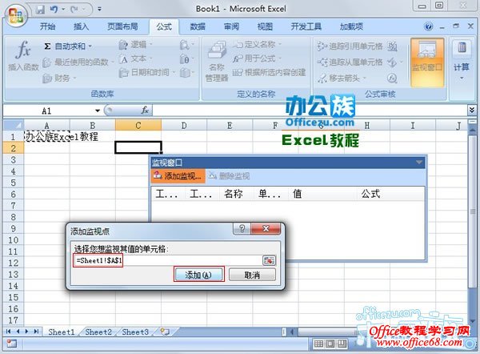Click the Cancel button in the dialog

point(252,275)
